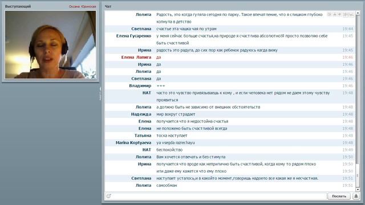Click the presenter's webcam video
This screenshot has height=205, width=365.
click(x=50, y=44)
